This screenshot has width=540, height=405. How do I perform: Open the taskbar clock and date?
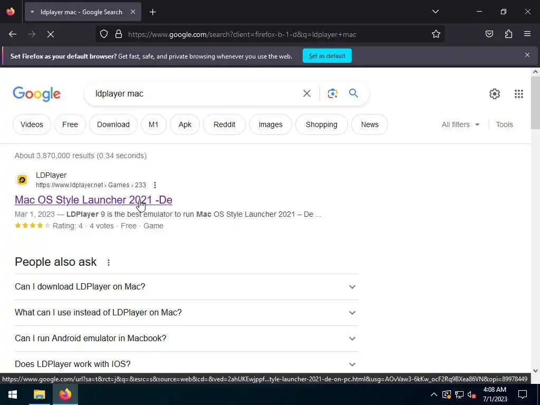pos(495,394)
